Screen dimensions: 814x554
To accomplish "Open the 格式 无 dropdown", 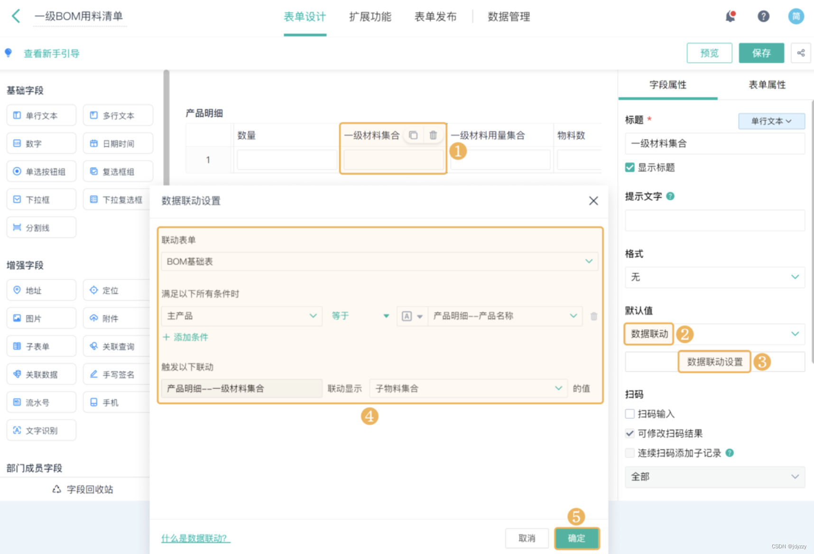I will [715, 277].
